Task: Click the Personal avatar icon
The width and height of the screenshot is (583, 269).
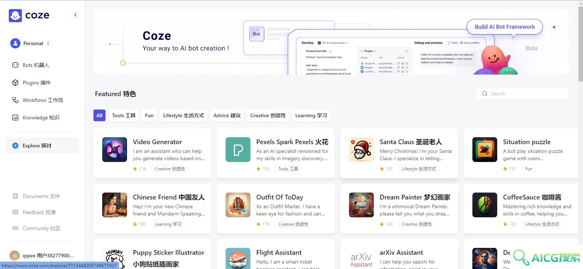Action: point(15,43)
